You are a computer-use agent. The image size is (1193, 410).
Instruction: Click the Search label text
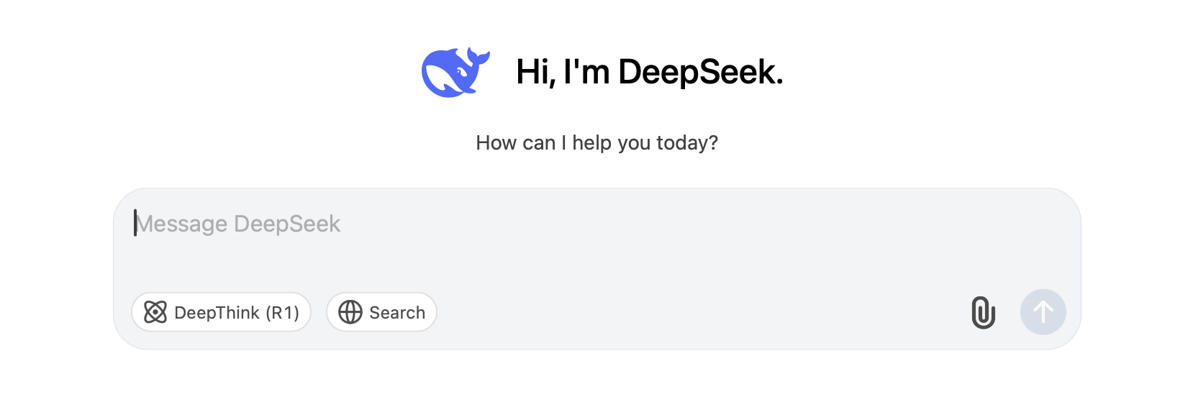point(397,313)
